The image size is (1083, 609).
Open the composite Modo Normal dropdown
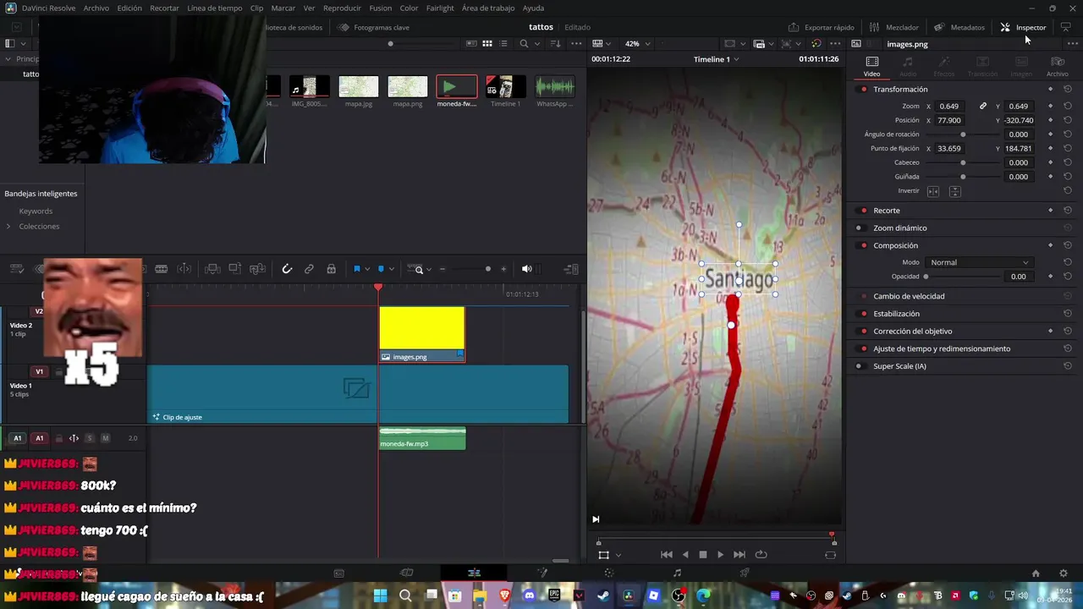click(x=979, y=262)
